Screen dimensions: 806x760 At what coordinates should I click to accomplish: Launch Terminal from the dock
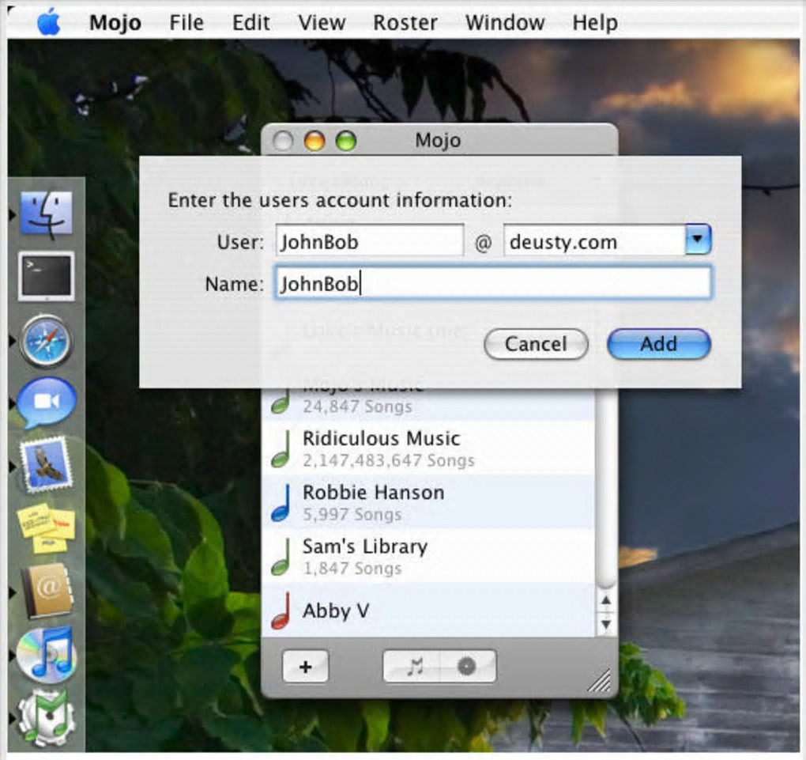[47, 276]
